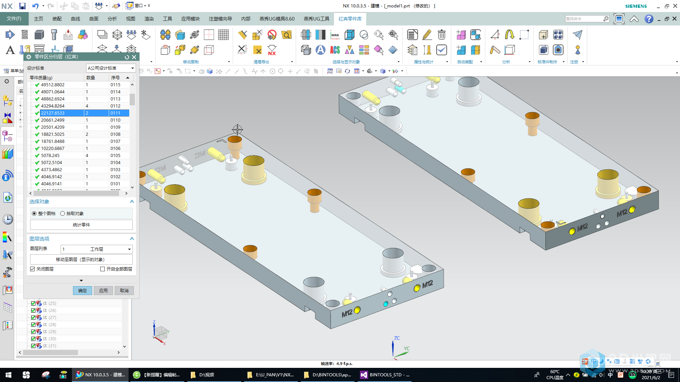The width and height of the screenshot is (680, 382).
Task: Click the dense grid pattern icon
Action: point(223,35)
